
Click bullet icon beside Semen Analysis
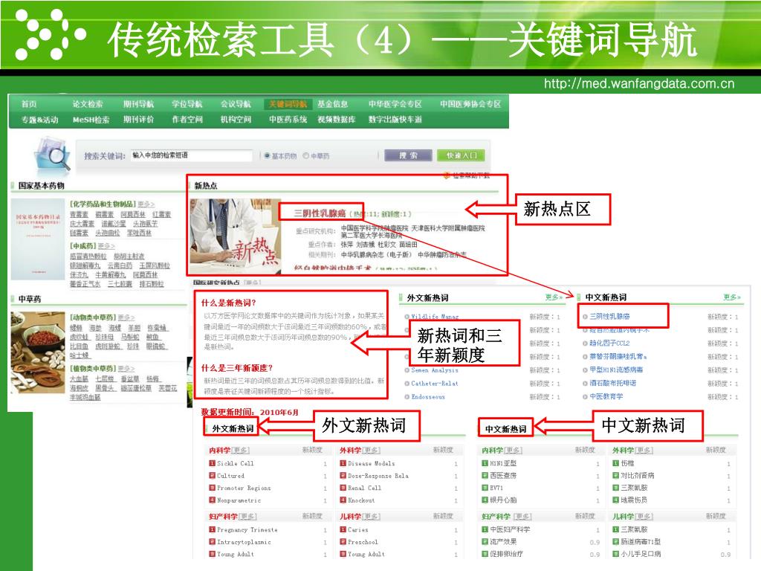(x=407, y=370)
